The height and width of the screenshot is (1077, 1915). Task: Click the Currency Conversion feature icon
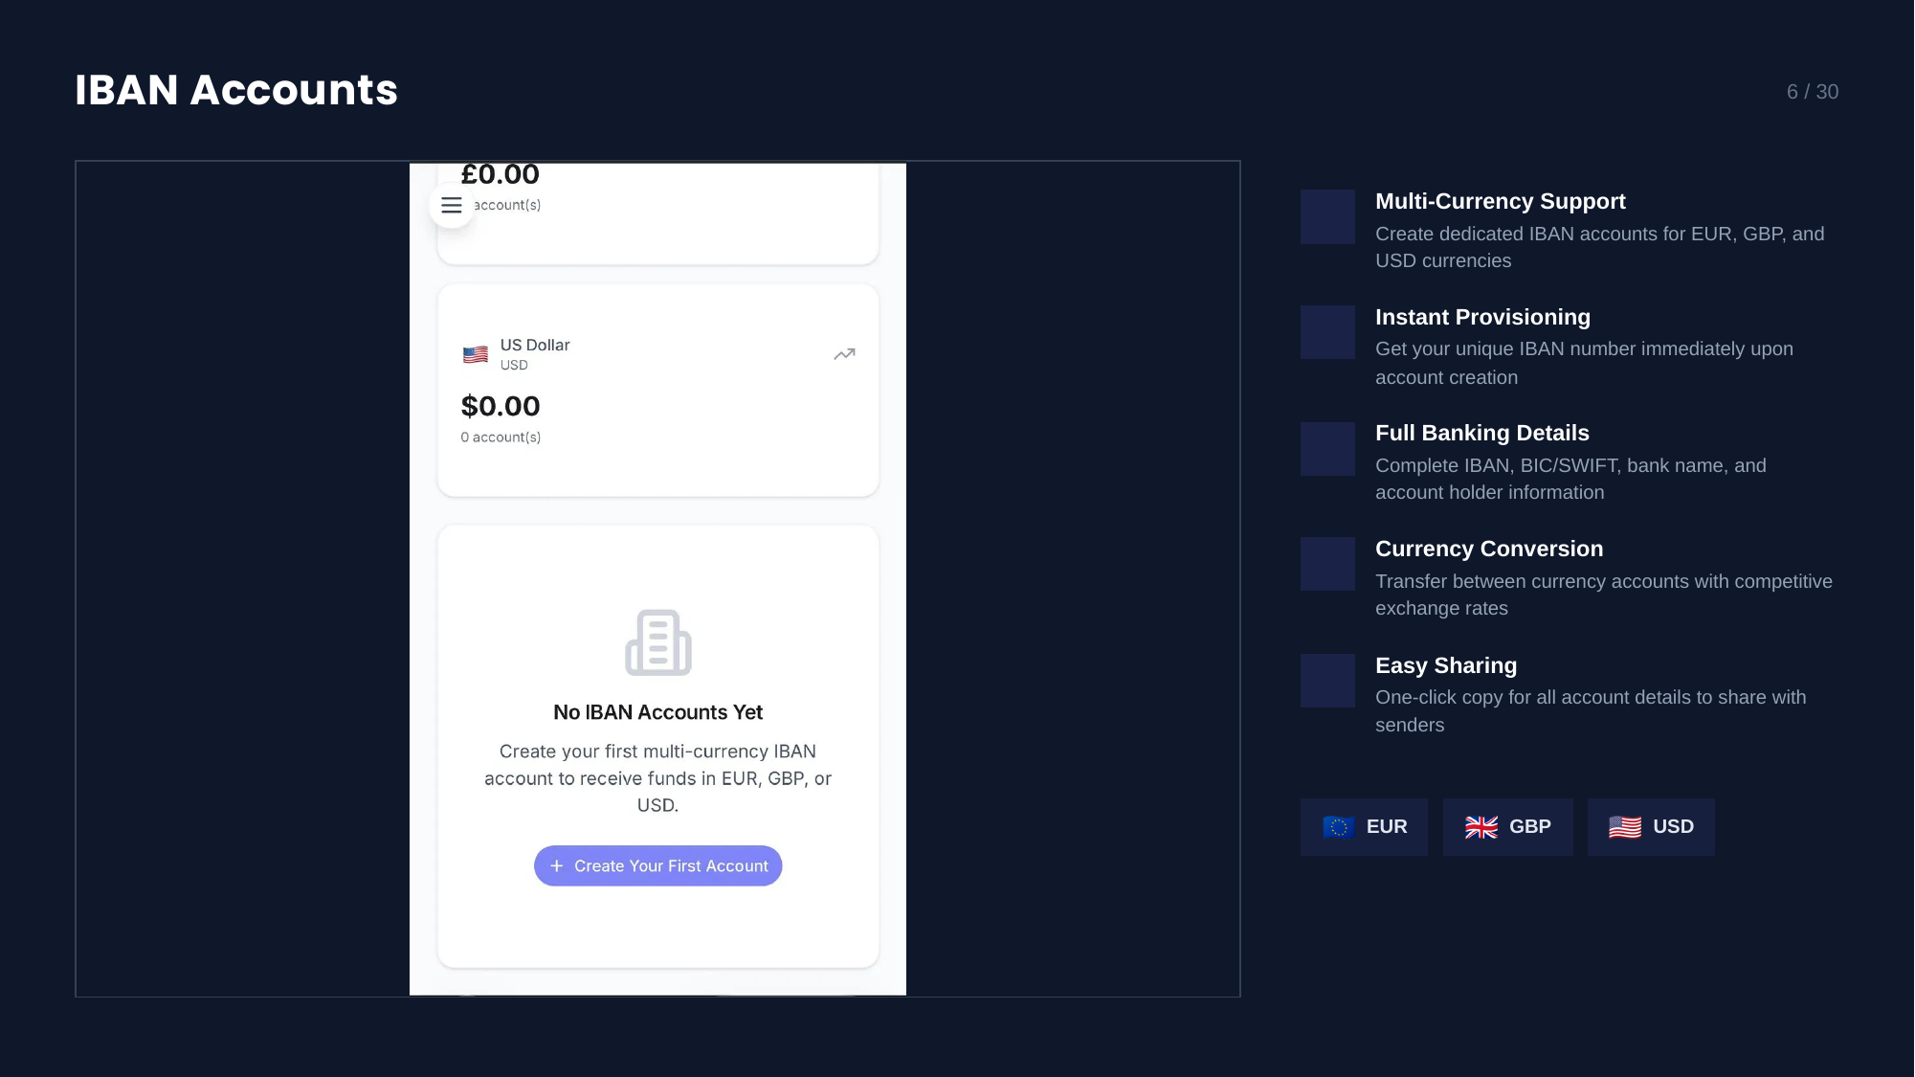[1326, 564]
